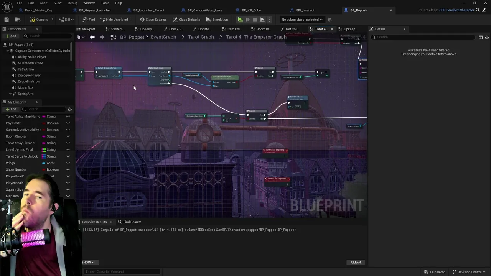Click the 1 Unsaved status
Image resolution: width=491 pixels, height=276 pixels.
pyautogui.click(x=435, y=272)
